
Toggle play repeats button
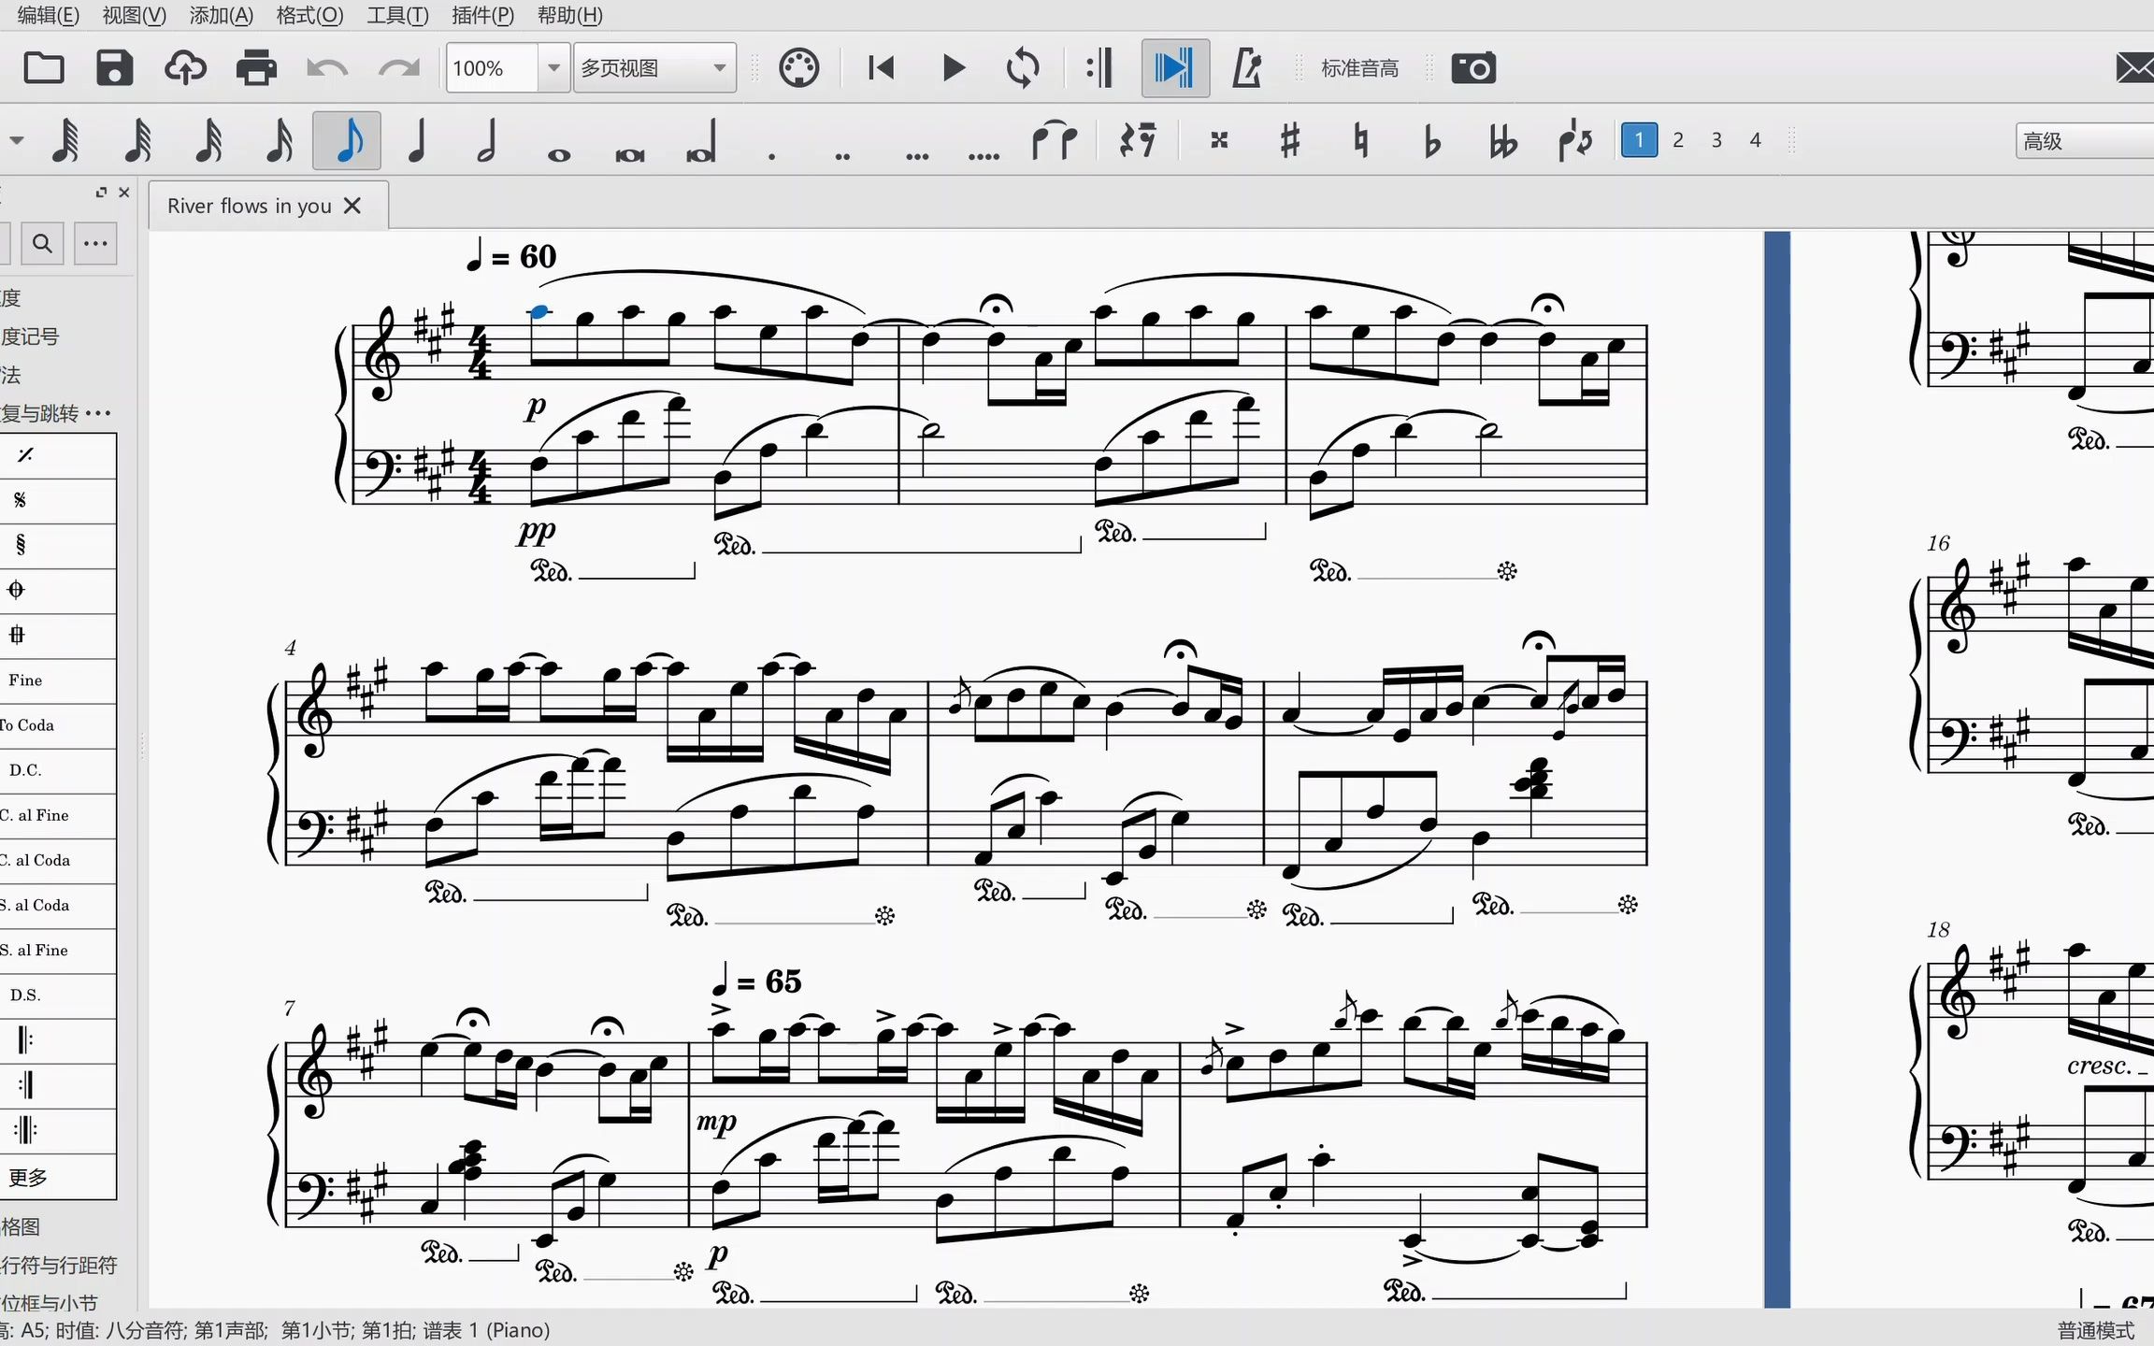tap(1099, 68)
